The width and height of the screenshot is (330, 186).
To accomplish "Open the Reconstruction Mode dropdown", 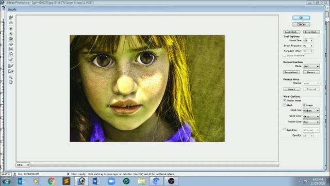I will 311,67.
